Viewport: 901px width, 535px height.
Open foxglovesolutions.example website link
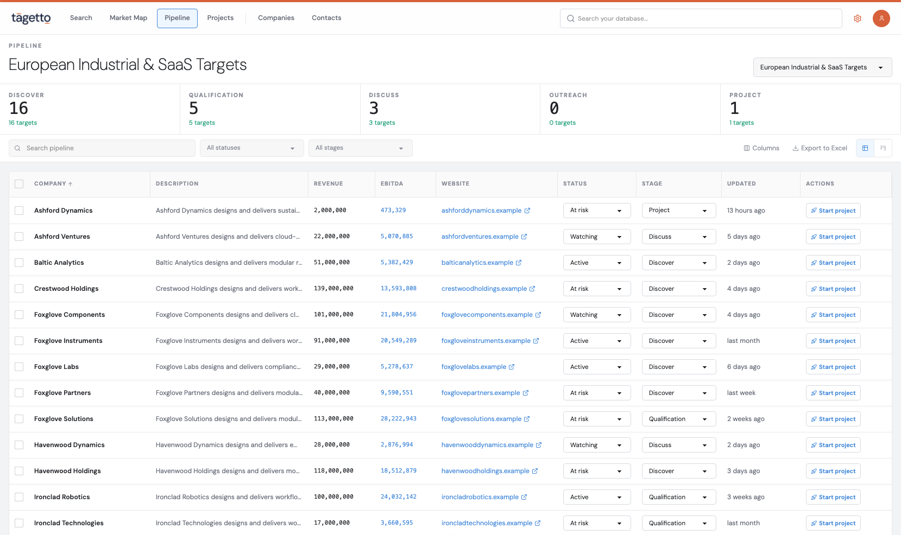tap(481, 419)
